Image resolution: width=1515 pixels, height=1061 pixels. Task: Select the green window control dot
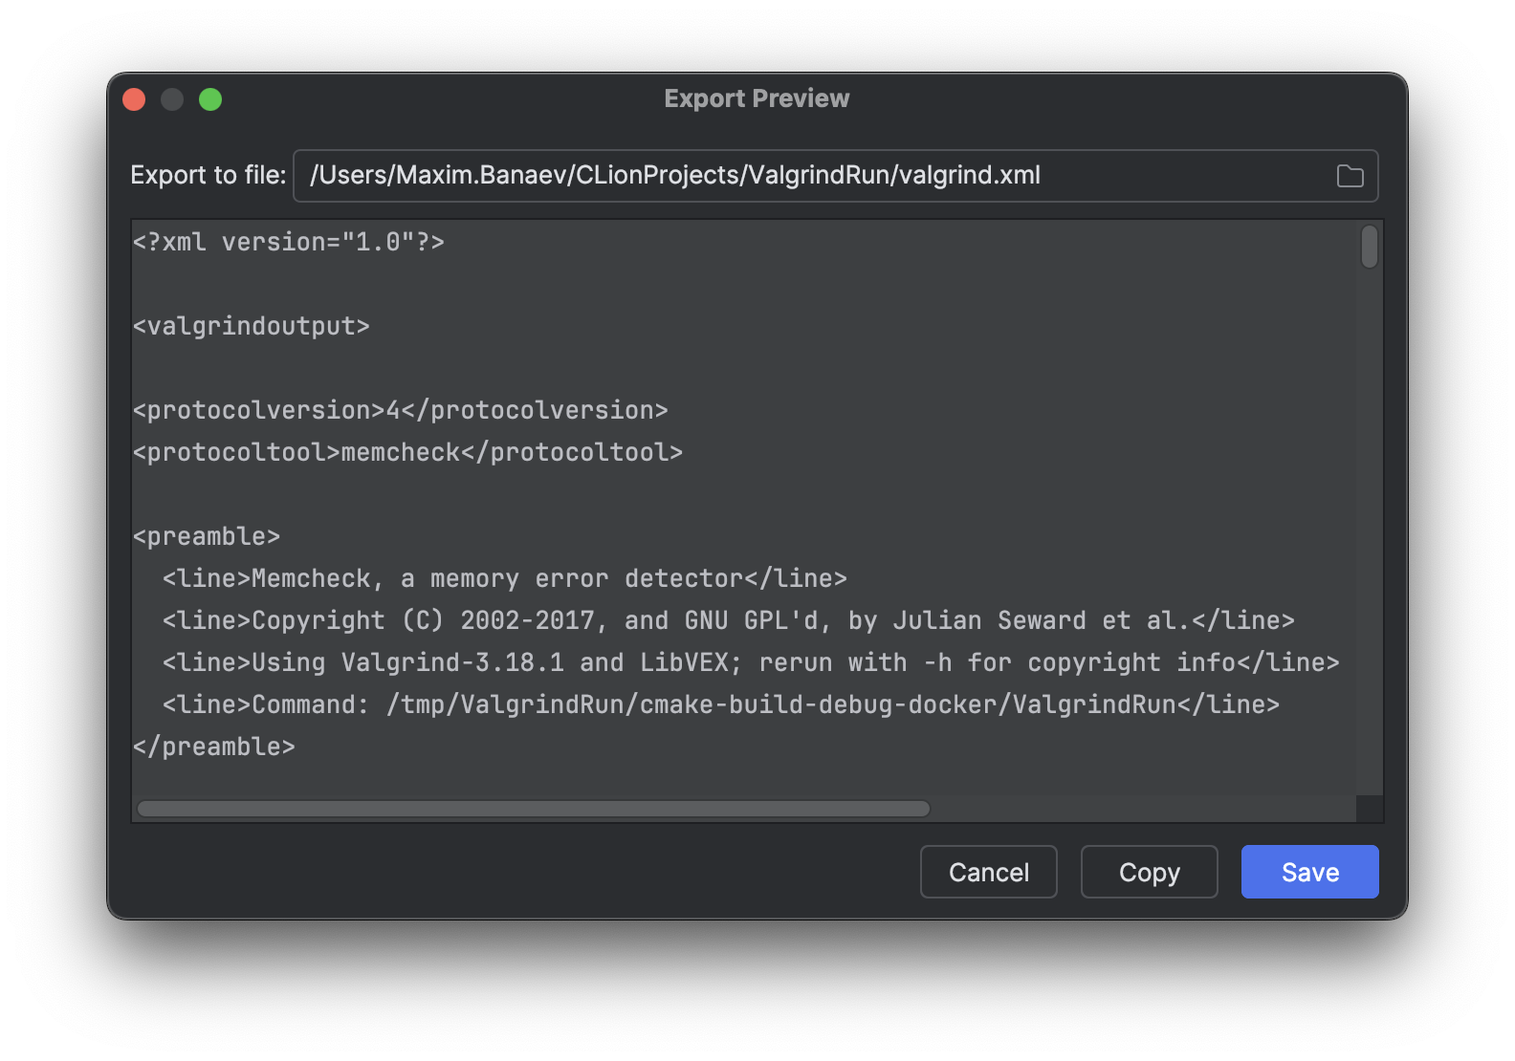click(x=210, y=98)
